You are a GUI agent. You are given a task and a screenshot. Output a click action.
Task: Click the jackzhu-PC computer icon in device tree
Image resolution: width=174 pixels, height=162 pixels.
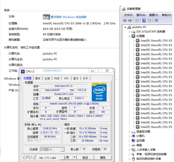129,27
